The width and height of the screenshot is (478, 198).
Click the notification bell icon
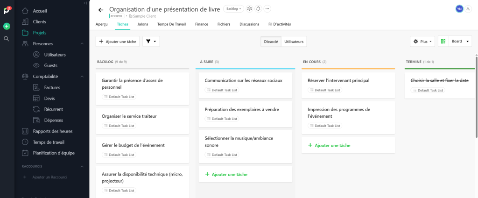(258, 9)
